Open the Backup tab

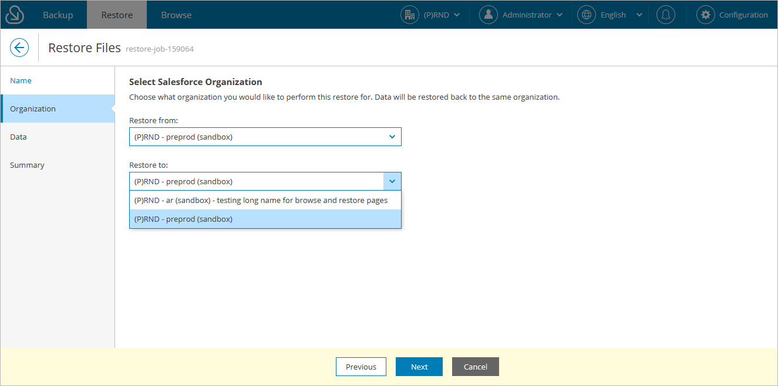[x=58, y=15]
